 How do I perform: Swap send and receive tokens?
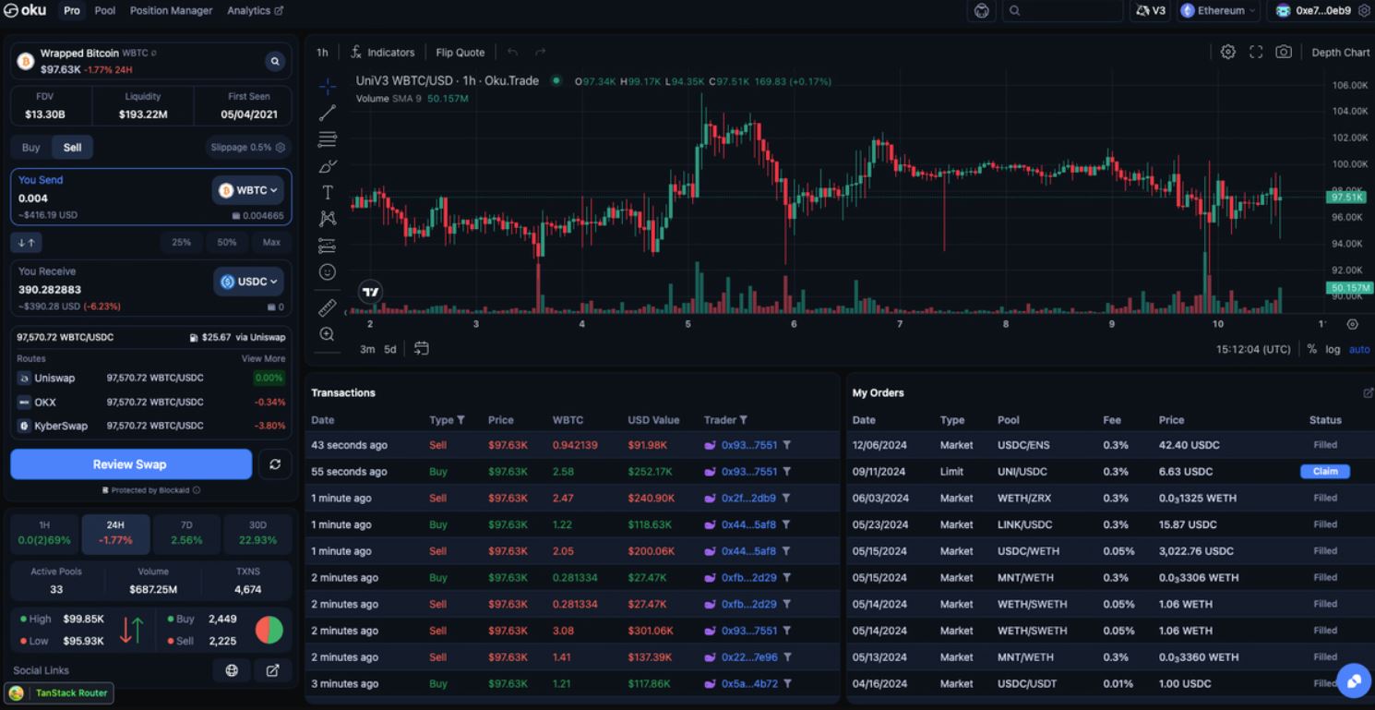[27, 242]
